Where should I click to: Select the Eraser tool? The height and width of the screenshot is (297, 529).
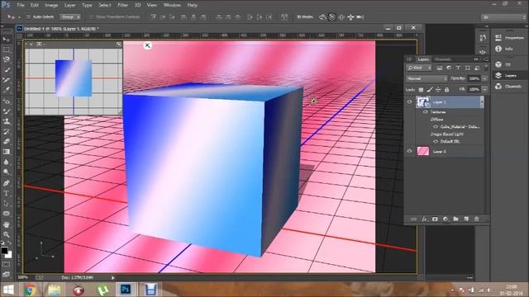(x=6, y=141)
